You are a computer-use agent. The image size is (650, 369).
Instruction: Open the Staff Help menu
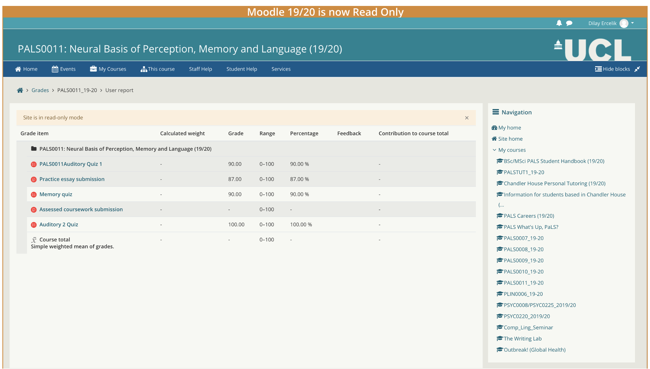[200, 69]
